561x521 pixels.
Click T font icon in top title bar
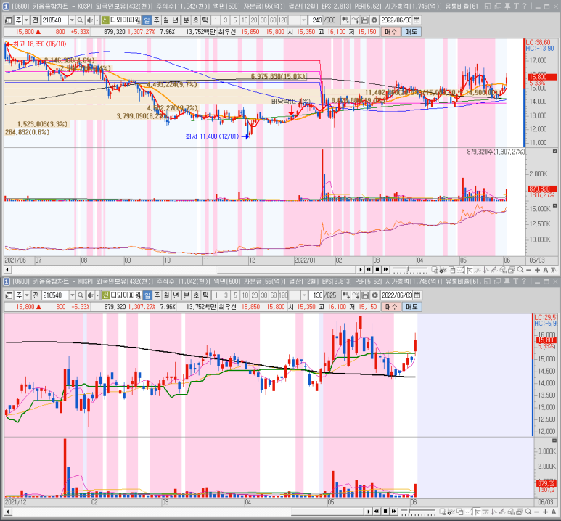click(516, 6)
